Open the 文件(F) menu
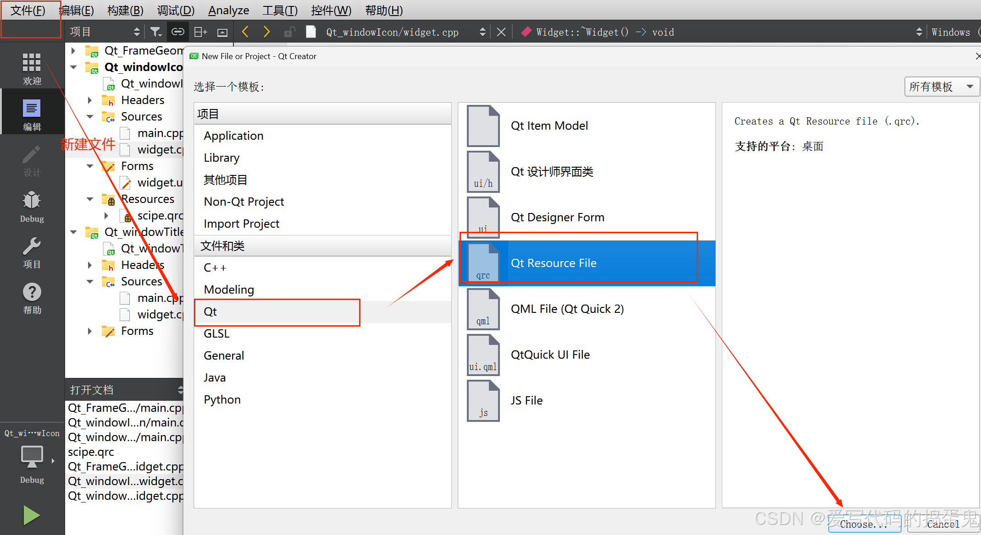 (x=28, y=10)
